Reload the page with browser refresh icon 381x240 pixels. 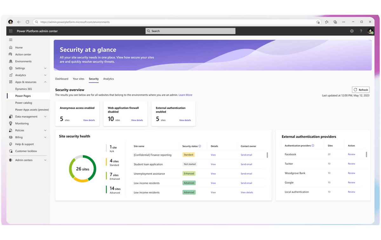point(27,22)
